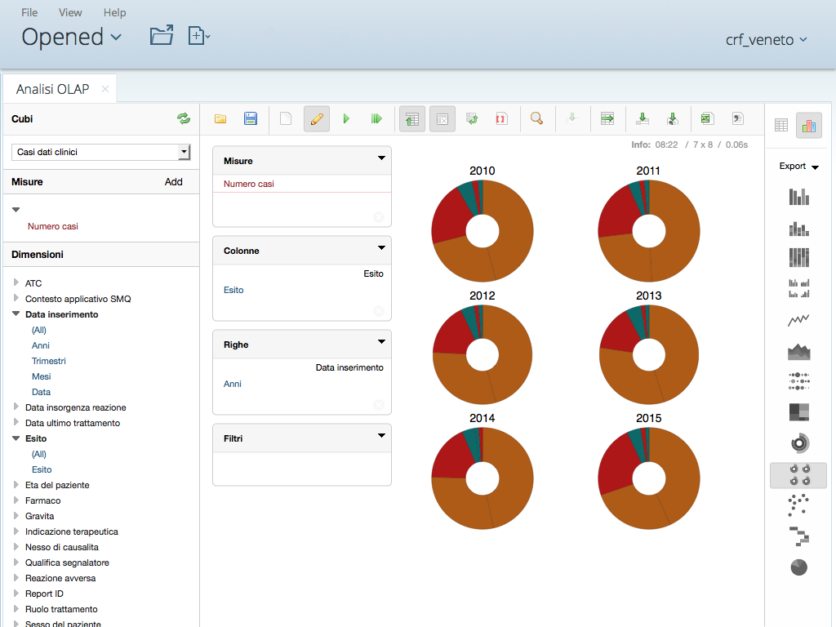Image resolution: width=836 pixels, height=627 pixels.
Task: Click Trimestri level under Data inserimento
Action: 48,361
